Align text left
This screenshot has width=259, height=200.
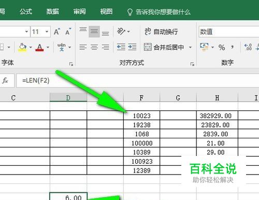(x=83, y=47)
